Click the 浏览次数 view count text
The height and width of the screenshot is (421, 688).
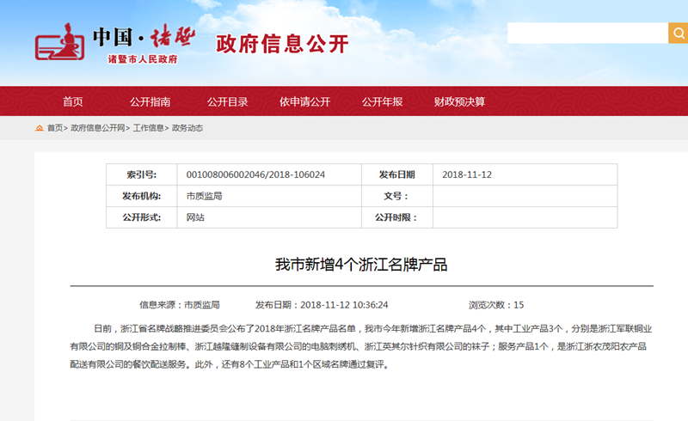496,305
